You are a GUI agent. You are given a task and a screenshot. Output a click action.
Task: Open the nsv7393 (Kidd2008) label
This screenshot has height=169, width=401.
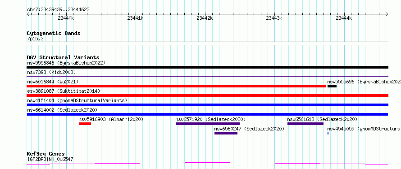coord(51,72)
